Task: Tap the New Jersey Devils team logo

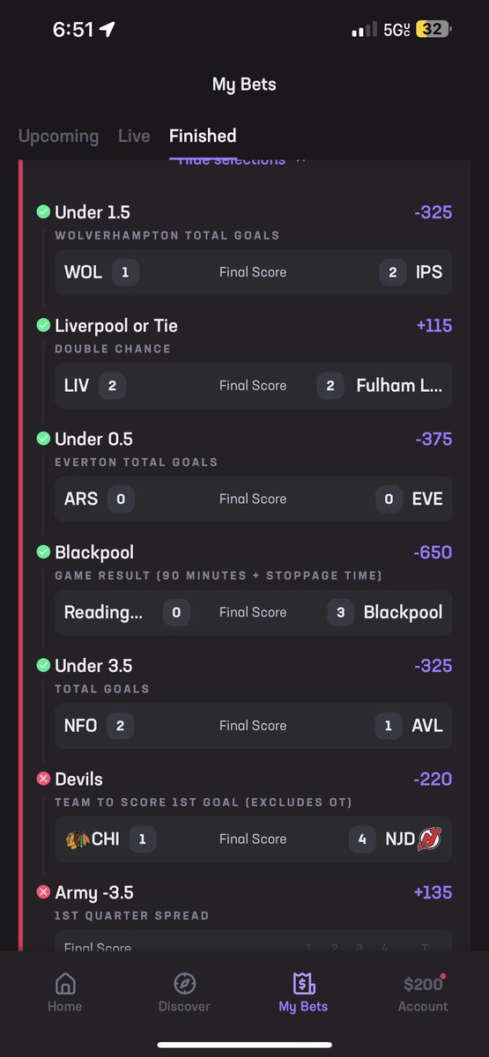Action: coord(430,839)
